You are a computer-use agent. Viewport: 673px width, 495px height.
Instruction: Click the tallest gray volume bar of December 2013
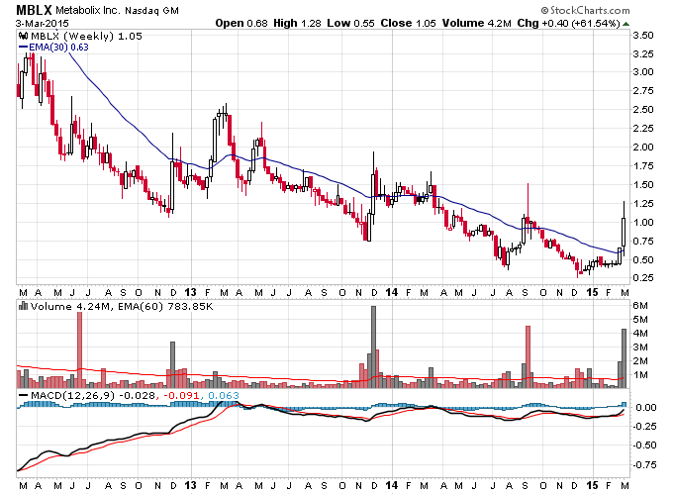373,346
